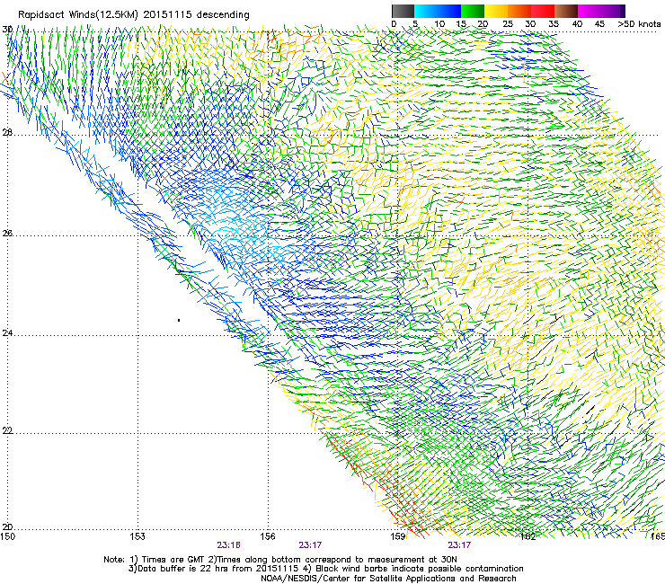Click the brown 35-40 knots legend segment
This screenshot has height=584, width=665.
[566, 11]
